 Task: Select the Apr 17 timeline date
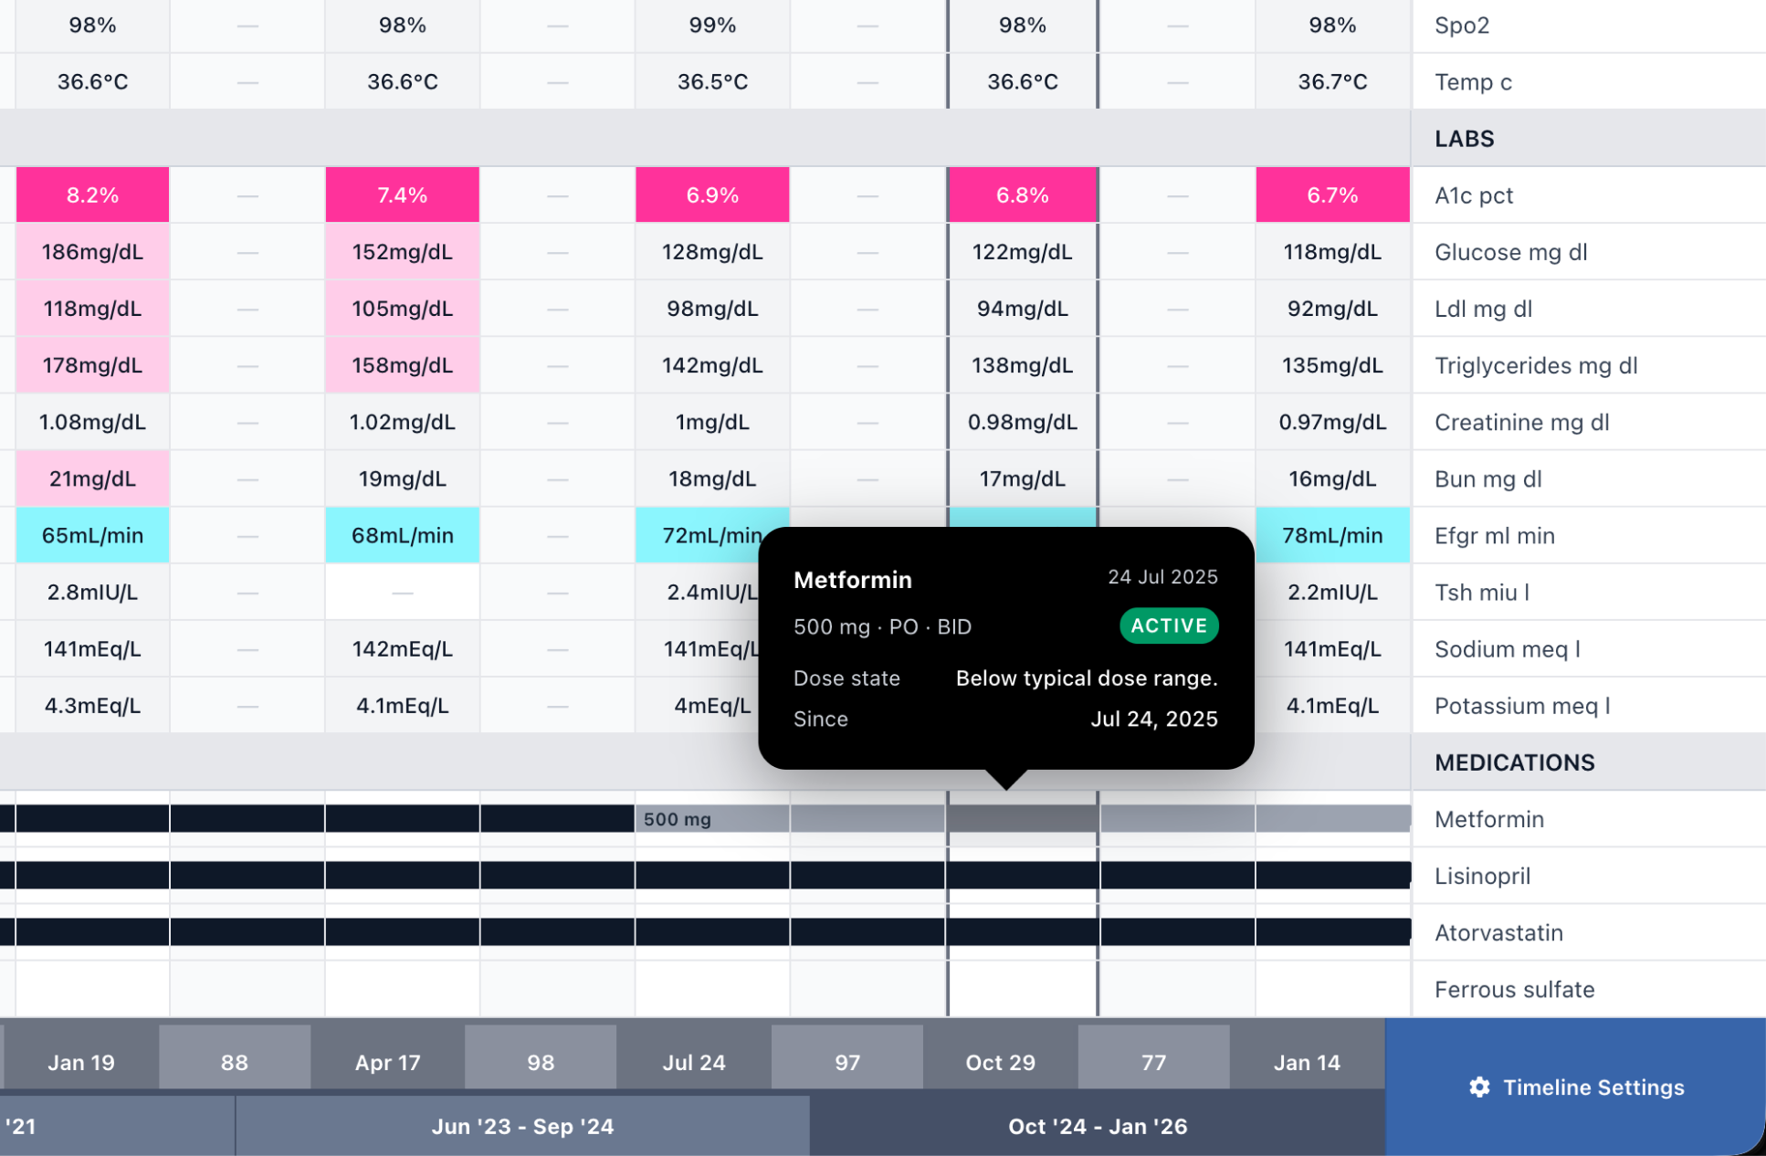click(x=387, y=1062)
